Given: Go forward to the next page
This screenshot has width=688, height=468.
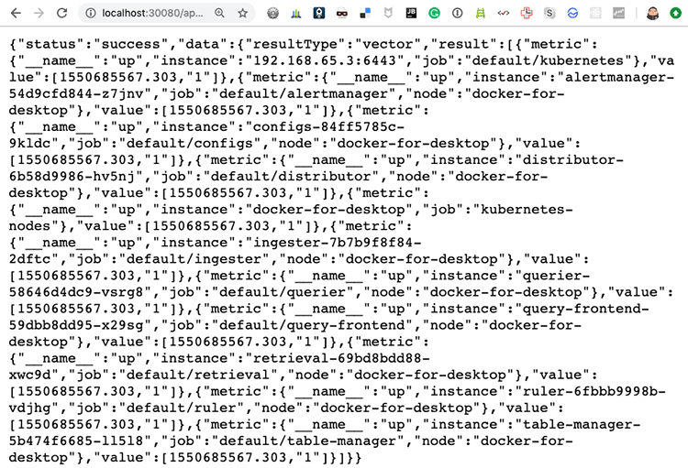Looking at the screenshot, I should [39, 13].
